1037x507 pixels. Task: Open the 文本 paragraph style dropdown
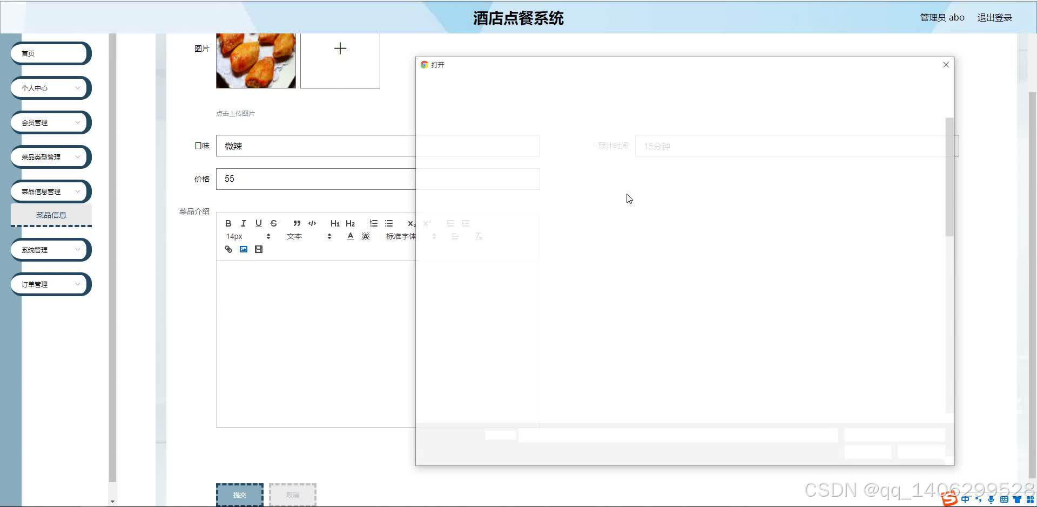click(x=308, y=236)
